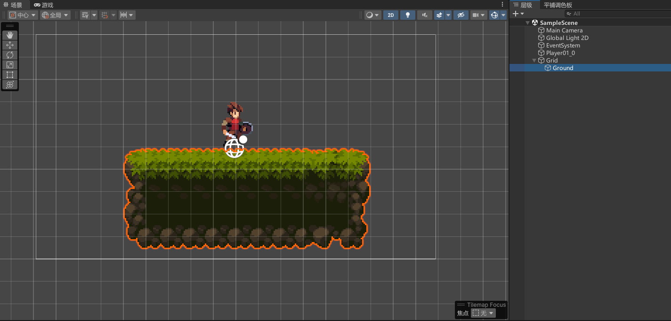
Task: Open scene camera settings dropdown
Action: pos(479,15)
